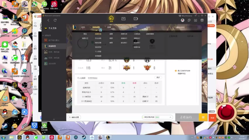Choose 赛事 in the dropdown menu
249x140 pixels.
pyautogui.click(x=111, y=43)
